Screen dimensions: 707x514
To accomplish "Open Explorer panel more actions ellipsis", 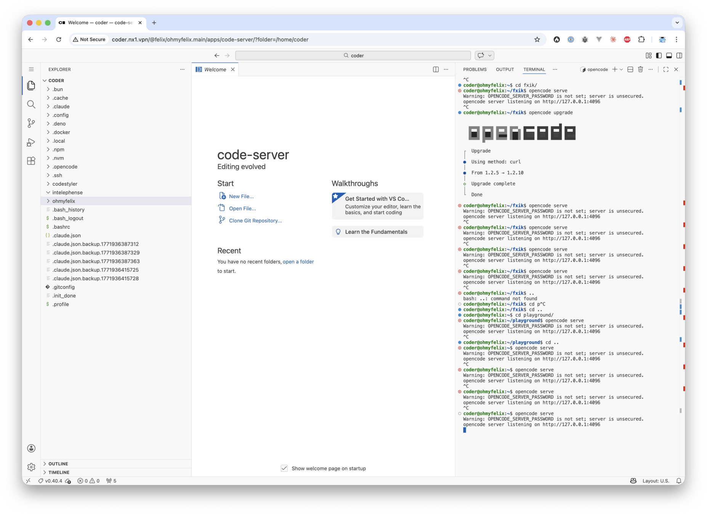I will tap(182, 69).
